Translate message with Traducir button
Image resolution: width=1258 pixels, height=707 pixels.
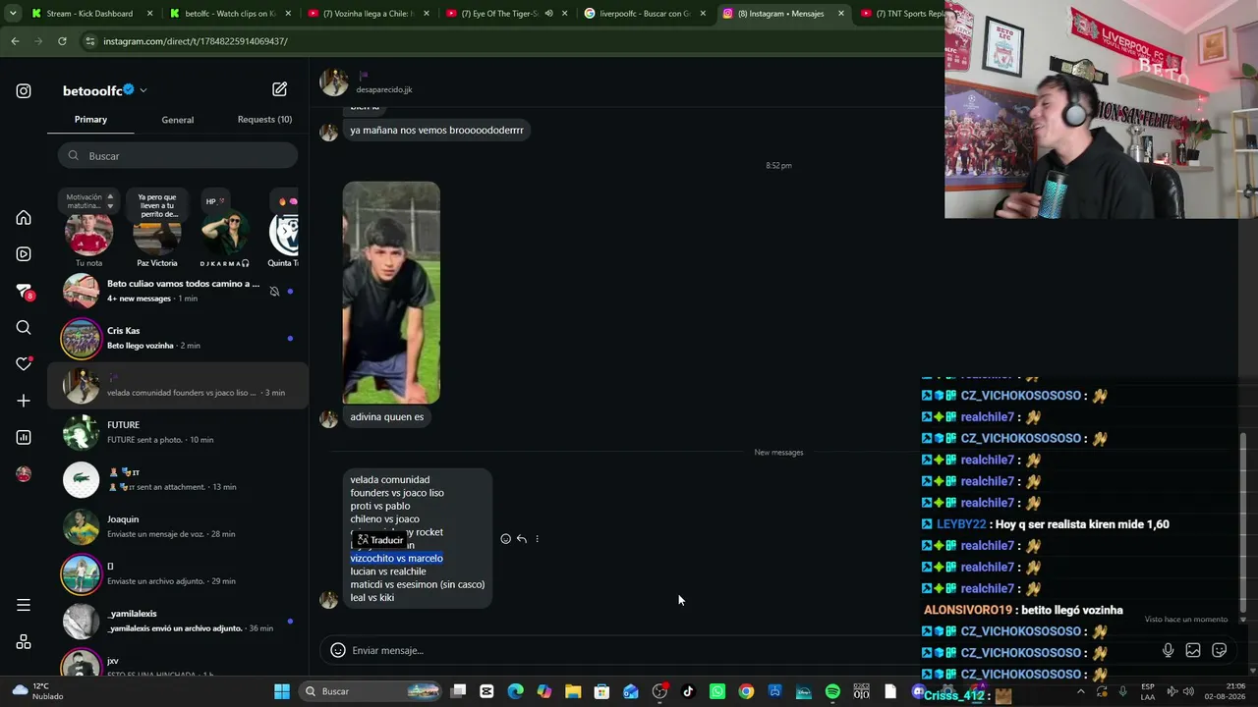(x=380, y=540)
